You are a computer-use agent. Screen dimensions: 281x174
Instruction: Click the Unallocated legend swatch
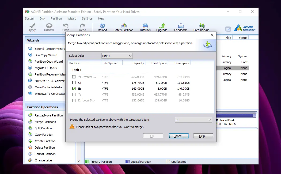pos(168,162)
